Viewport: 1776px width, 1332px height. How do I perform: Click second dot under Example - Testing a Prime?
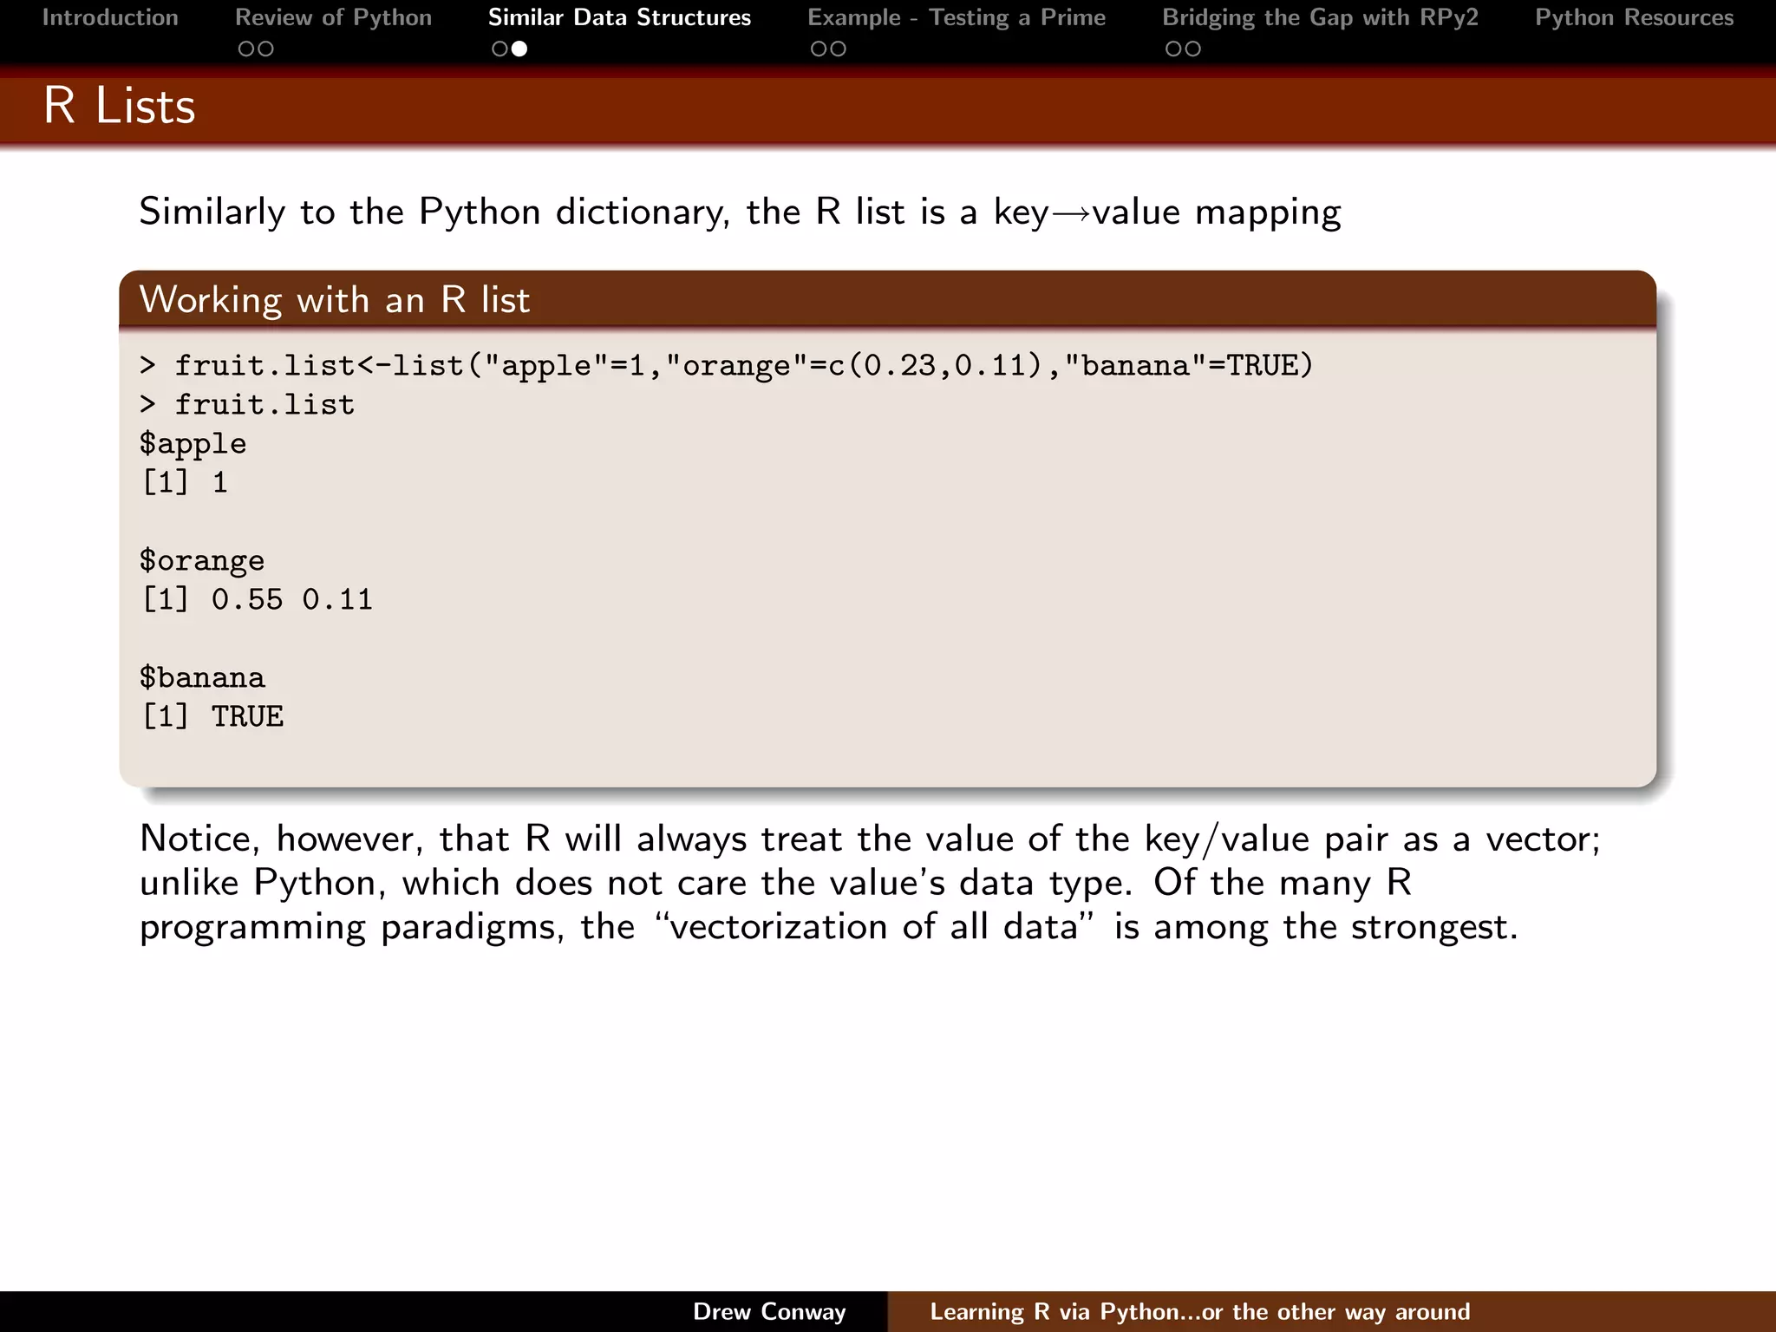(x=838, y=49)
